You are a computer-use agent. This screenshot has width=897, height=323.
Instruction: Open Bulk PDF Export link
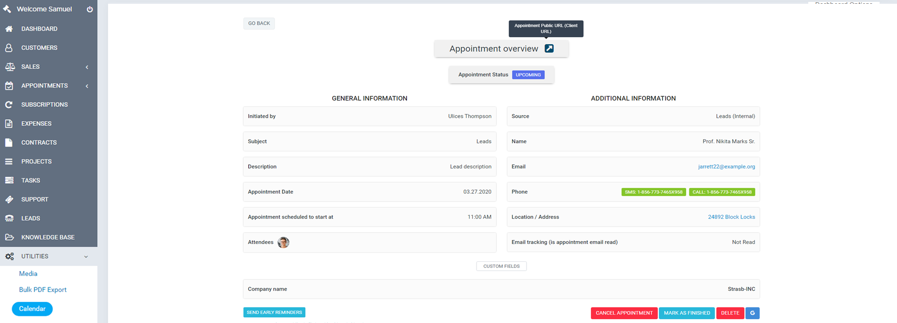tap(42, 290)
